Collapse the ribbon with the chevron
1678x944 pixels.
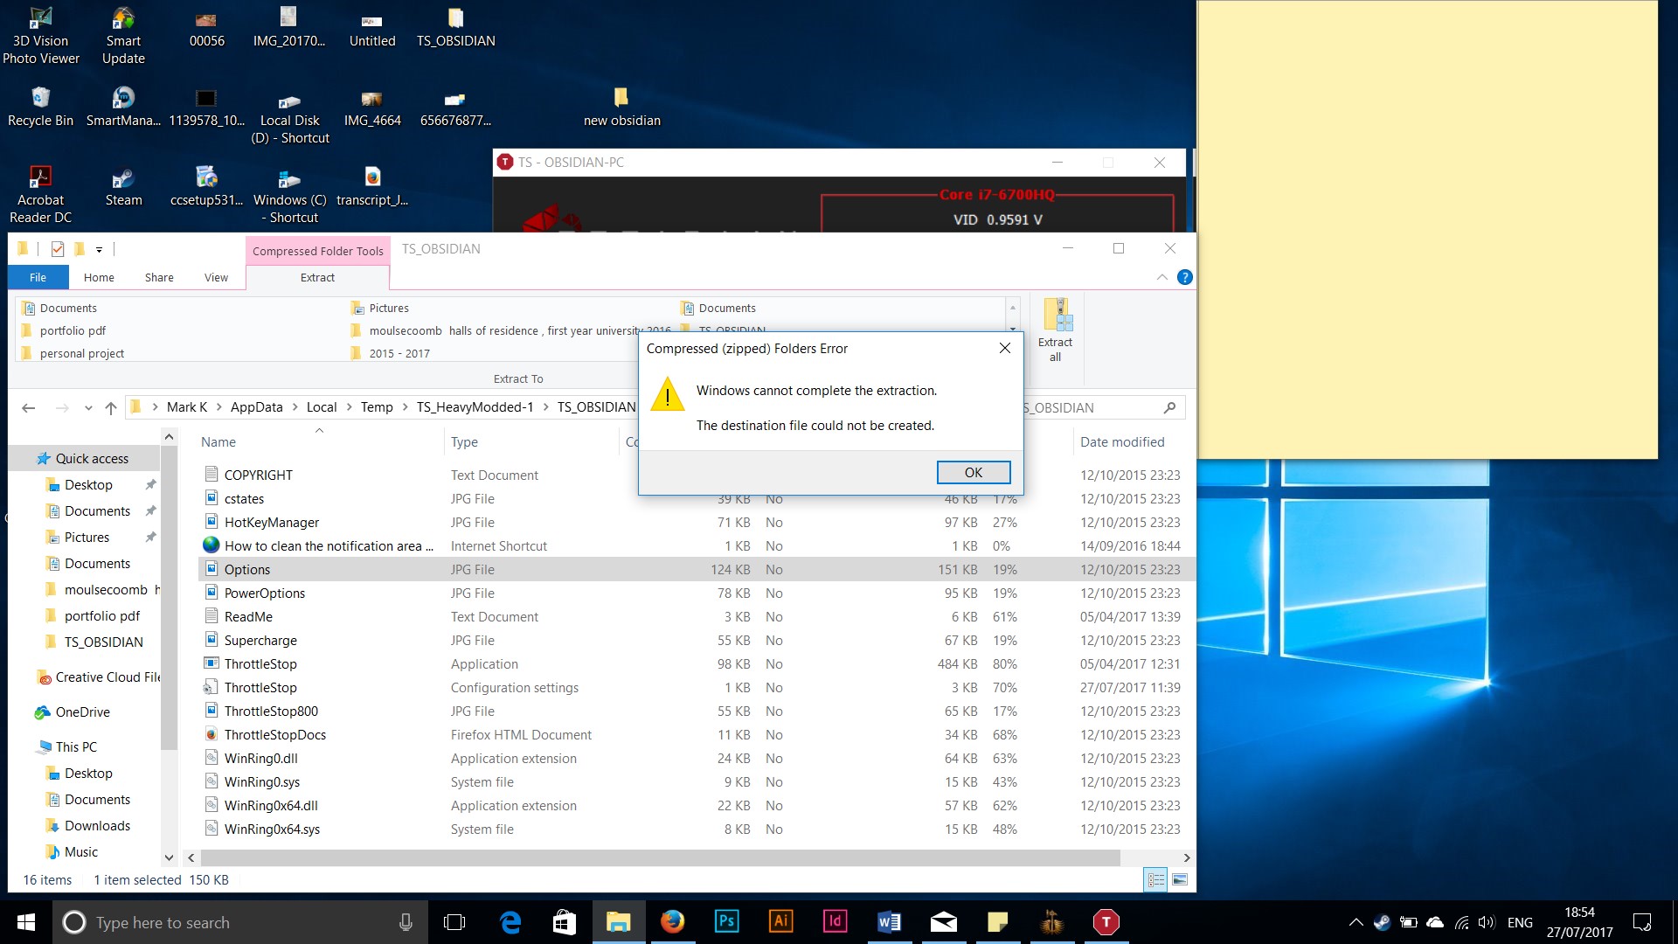tap(1161, 277)
